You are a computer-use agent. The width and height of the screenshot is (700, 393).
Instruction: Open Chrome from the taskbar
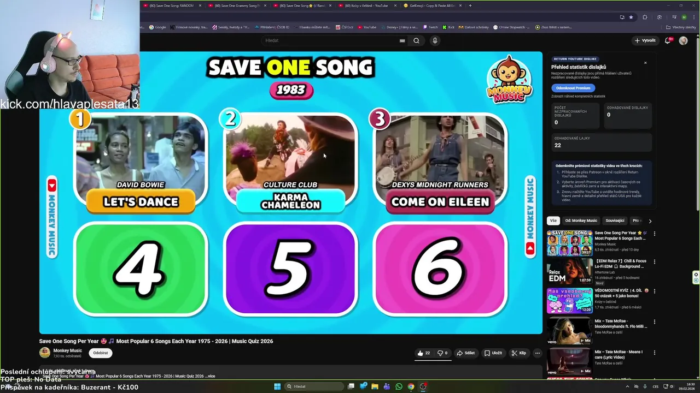tap(411, 386)
